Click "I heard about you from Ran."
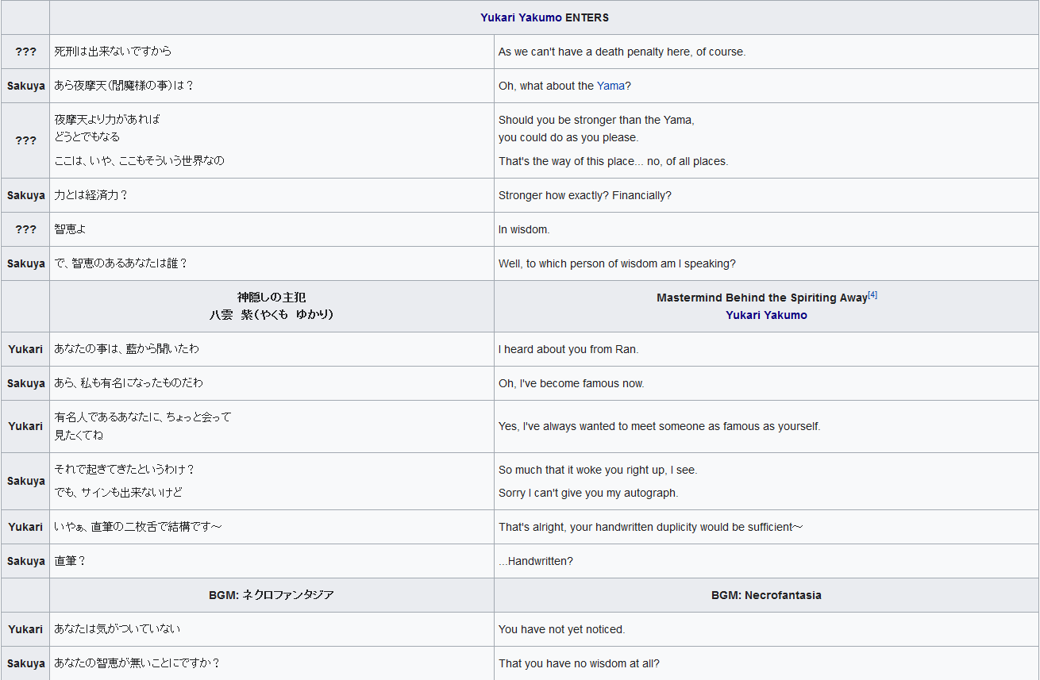The image size is (1040, 680). (x=568, y=349)
